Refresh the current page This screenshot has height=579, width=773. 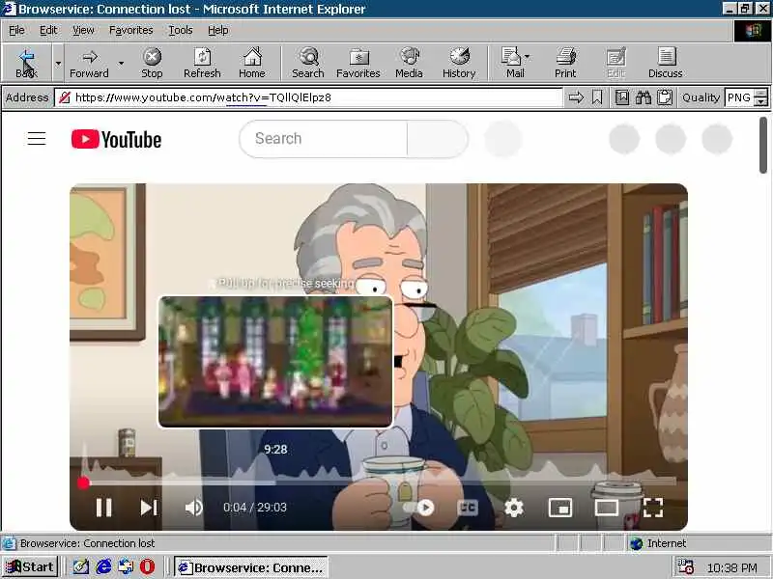[202, 63]
